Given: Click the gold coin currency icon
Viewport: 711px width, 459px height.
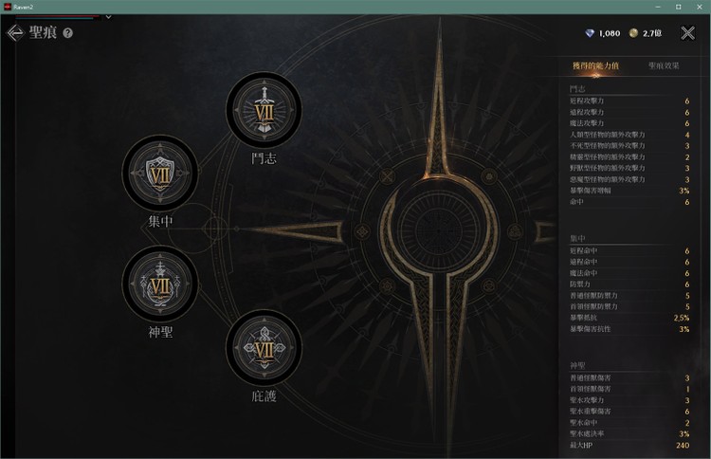Looking at the screenshot, I should click(633, 33).
